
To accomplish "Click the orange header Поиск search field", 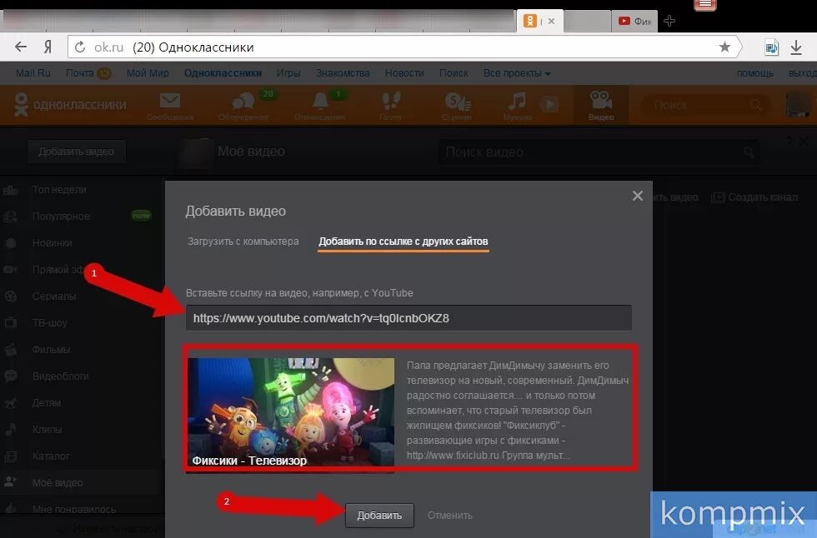I will pyautogui.click(x=704, y=105).
